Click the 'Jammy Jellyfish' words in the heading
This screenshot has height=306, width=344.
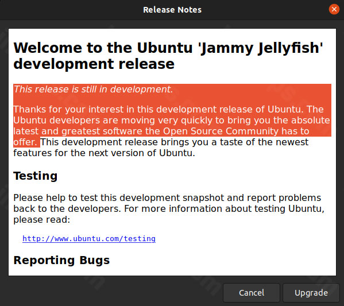click(x=260, y=48)
